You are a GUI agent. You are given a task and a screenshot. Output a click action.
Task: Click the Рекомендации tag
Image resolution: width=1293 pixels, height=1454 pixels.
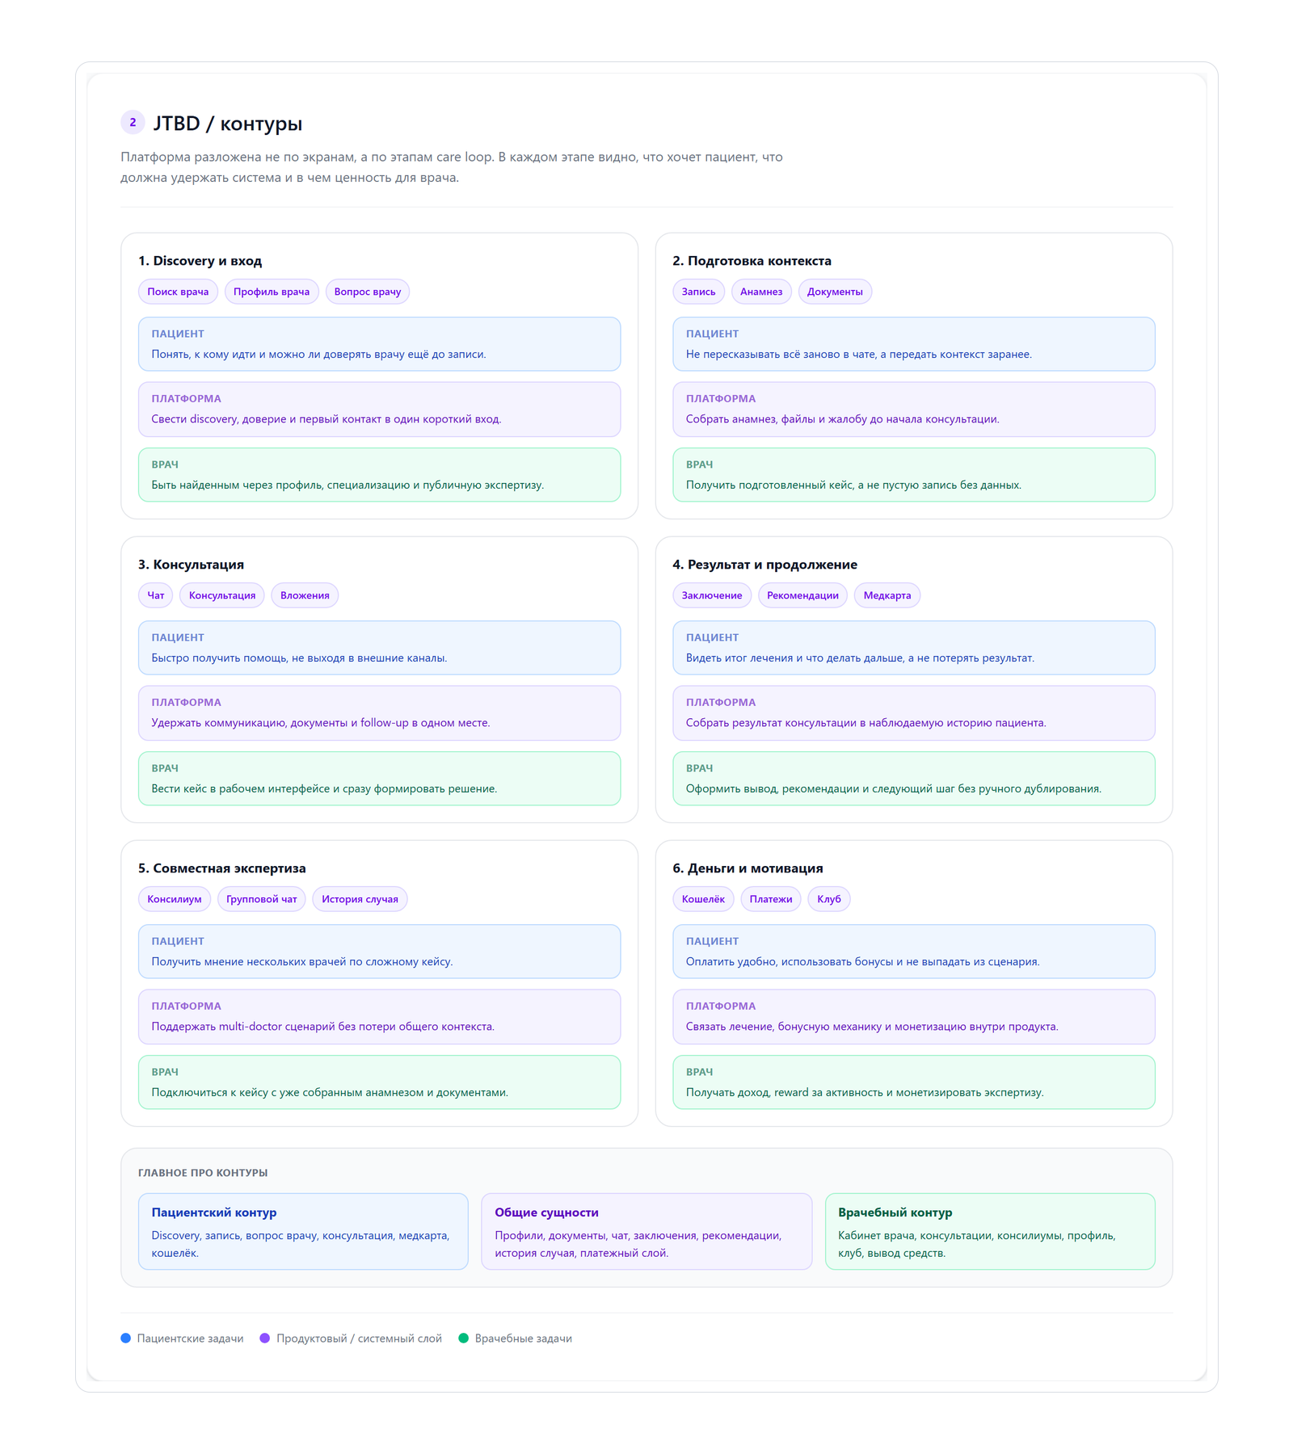[802, 595]
